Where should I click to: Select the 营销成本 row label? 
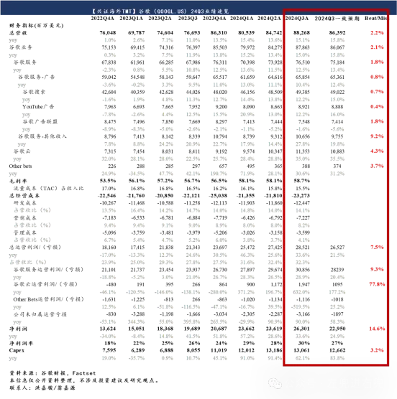pos(25,218)
